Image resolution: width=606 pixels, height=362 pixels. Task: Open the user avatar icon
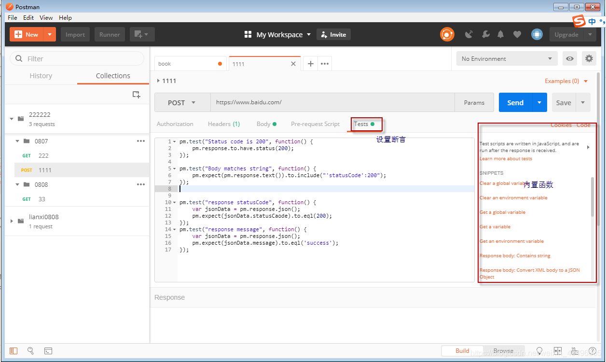coord(537,34)
